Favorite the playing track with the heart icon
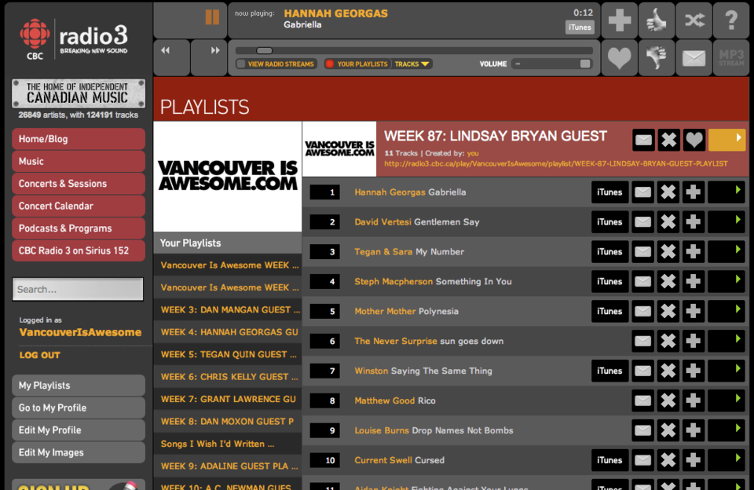The image size is (754, 490). point(620,57)
